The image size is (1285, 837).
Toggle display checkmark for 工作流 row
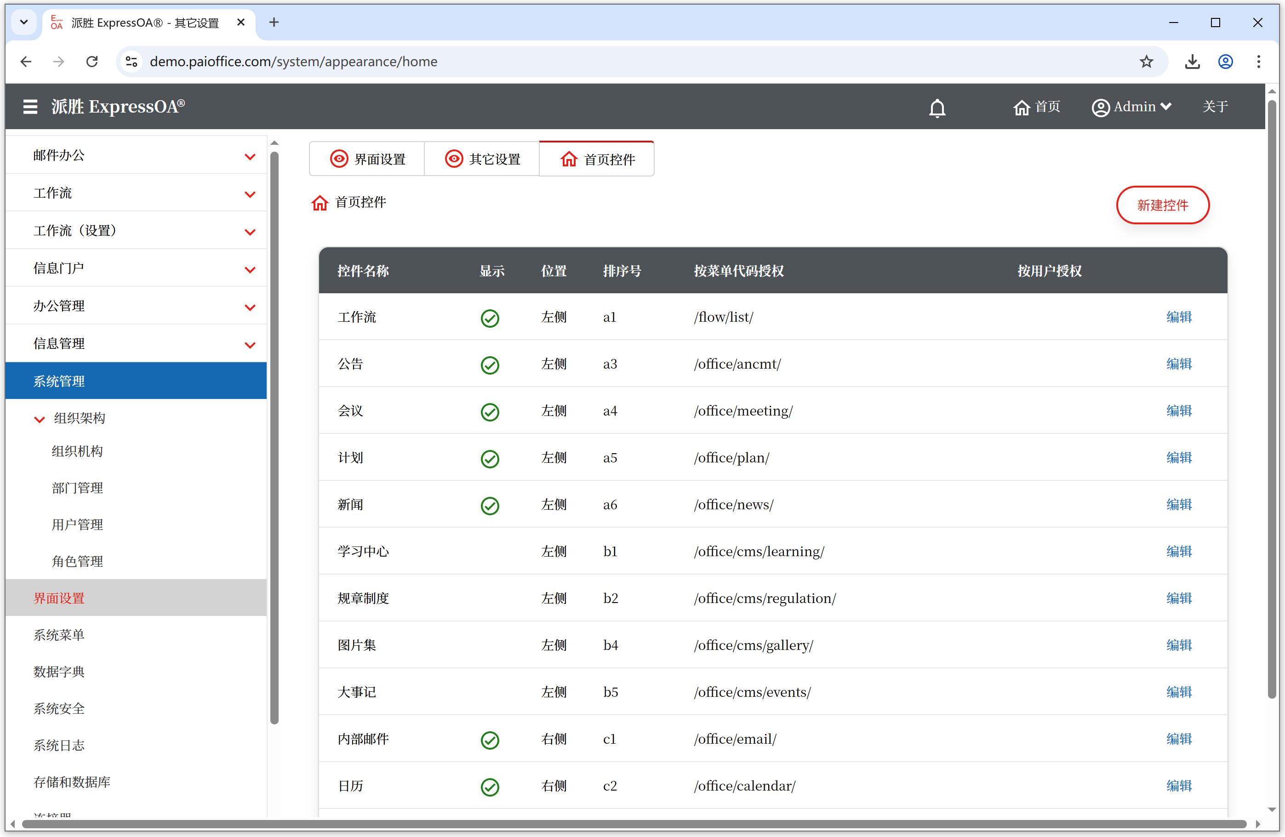pos(490,318)
